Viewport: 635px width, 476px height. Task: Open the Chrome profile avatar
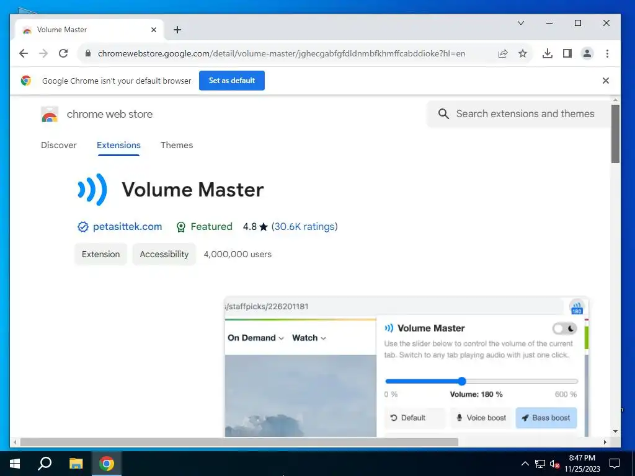(x=587, y=53)
